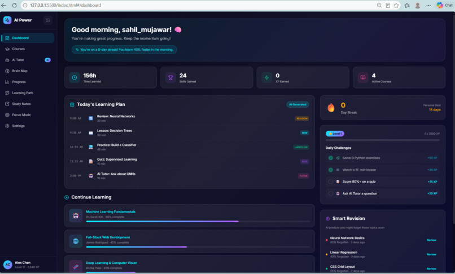This screenshot has height=274, width=455.
Task: Review Neural Network Basics topic
Action: pos(431,240)
